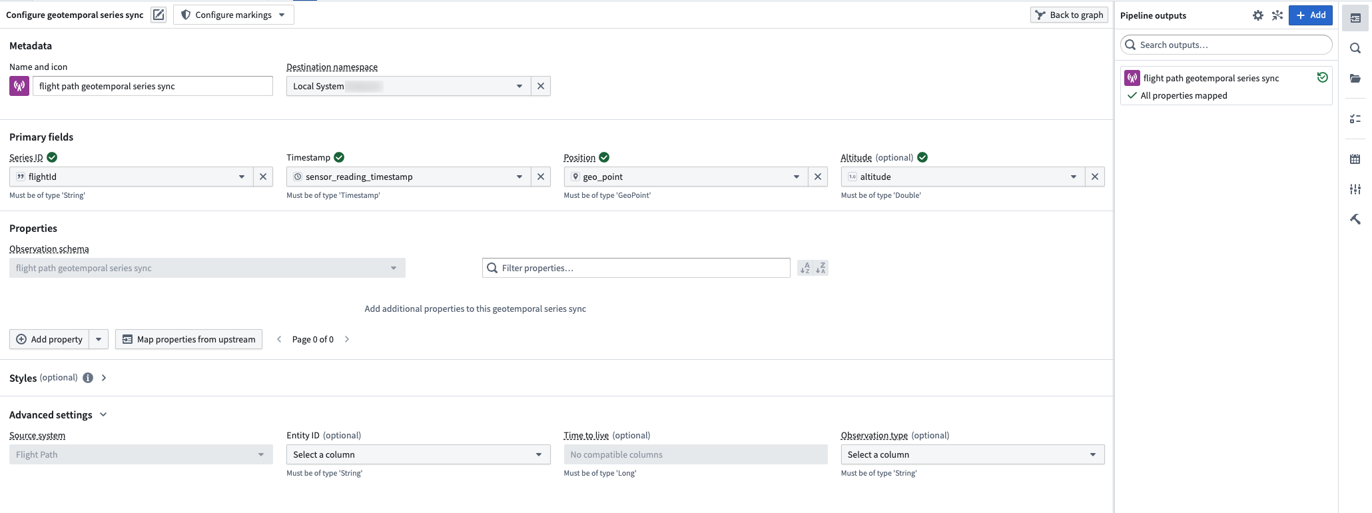Image resolution: width=1372 pixels, height=513 pixels.
Task: Click the Add property button
Action: 49,339
